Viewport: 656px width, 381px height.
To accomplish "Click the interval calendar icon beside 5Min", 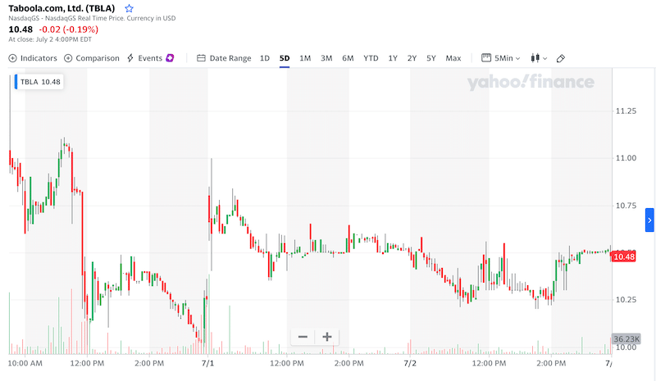I will (486, 57).
